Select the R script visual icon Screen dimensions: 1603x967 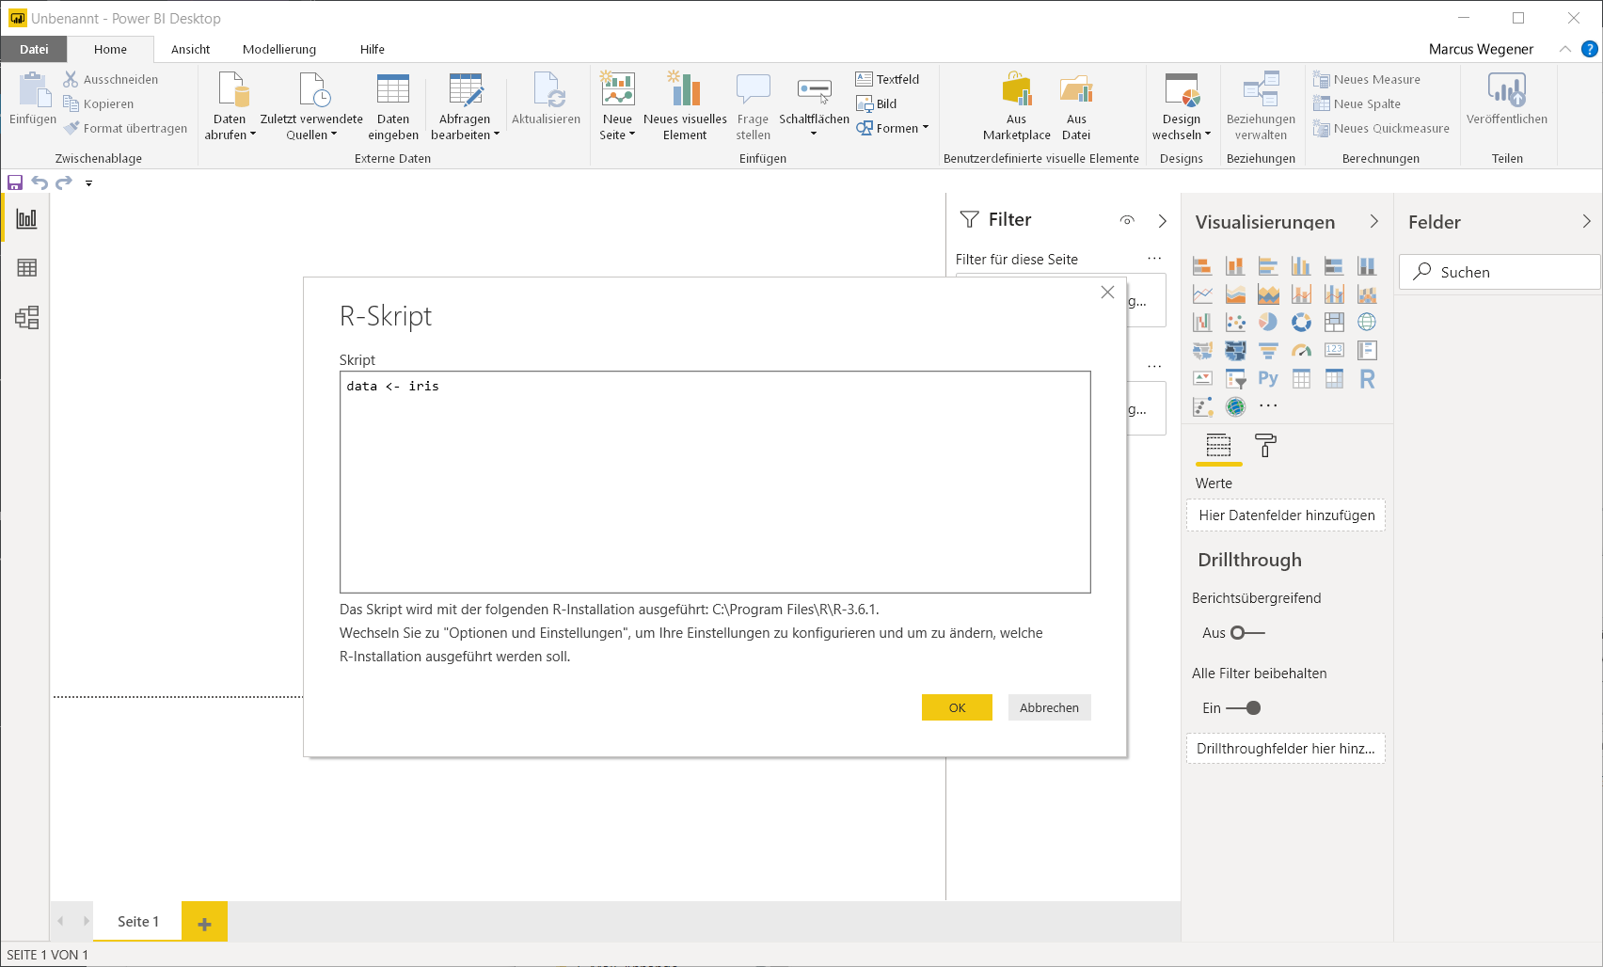coord(1367,379)
